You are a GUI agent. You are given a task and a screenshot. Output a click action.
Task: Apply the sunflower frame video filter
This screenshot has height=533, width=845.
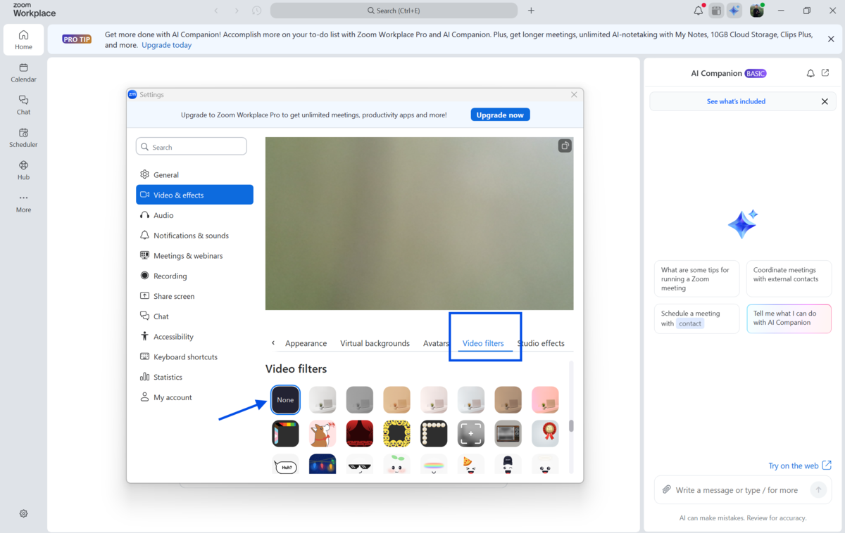click(x=396, y=434)
